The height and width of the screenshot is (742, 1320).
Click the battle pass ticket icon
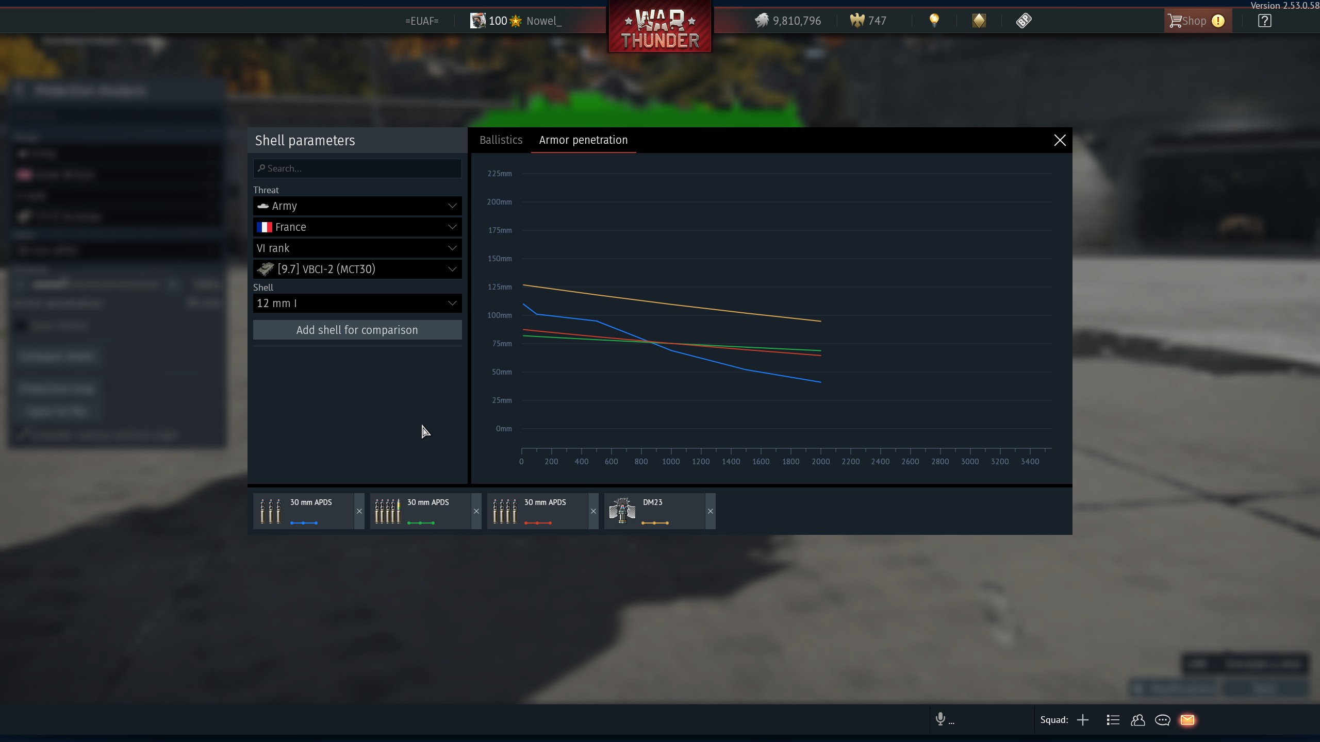1024,21
